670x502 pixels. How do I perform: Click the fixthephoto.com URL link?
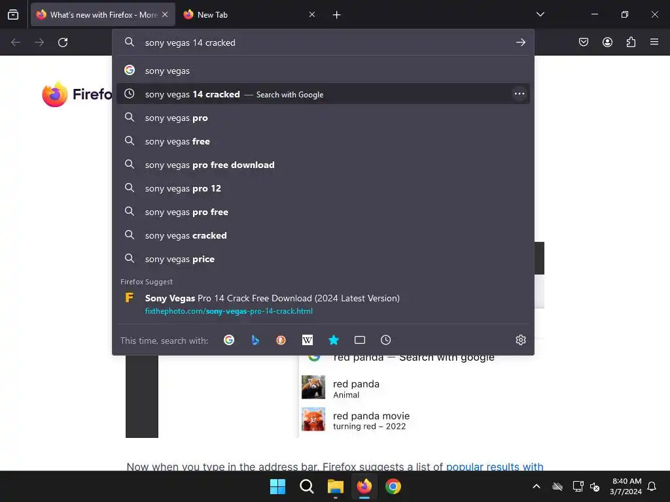point(228,311)
